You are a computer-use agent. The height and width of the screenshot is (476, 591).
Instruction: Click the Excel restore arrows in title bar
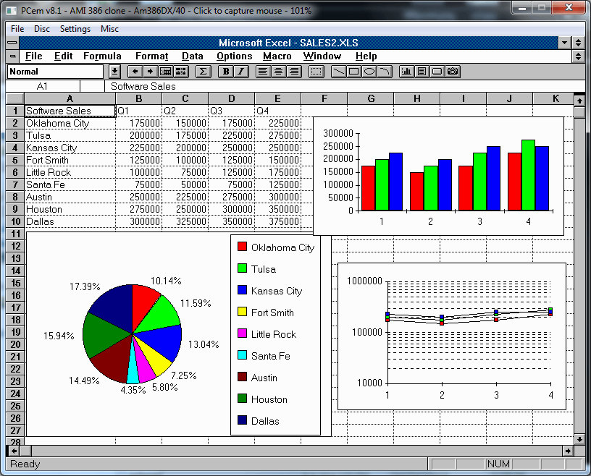coord(578,43)
